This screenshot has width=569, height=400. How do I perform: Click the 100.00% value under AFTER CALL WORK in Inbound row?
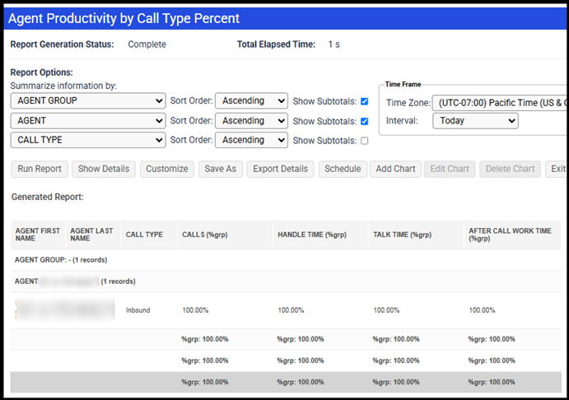[x=482, y=310]
